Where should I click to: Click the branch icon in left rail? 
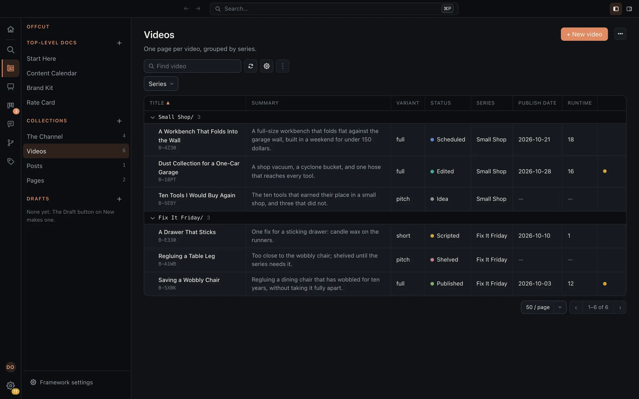click(x=10, y=143)
